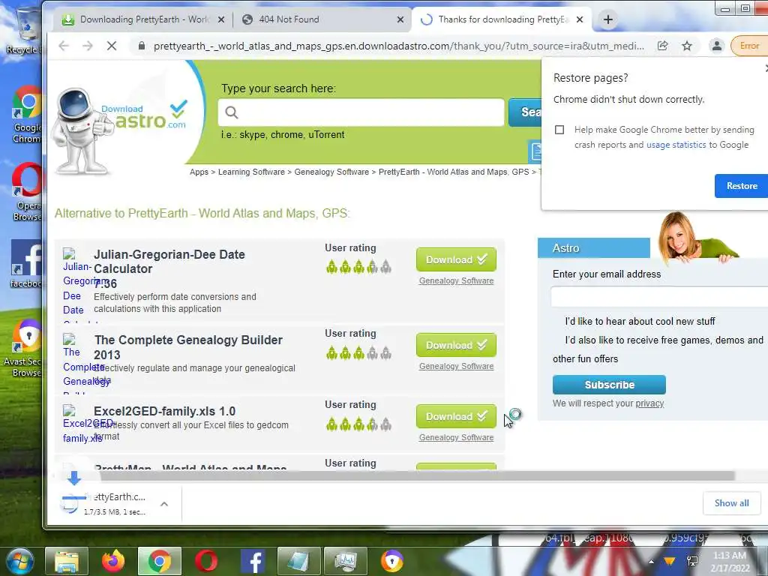
Task: Click the Subscribe button
Action: tap(609, 385)
